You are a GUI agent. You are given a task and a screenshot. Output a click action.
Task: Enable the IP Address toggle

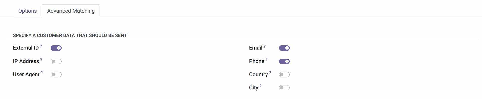pyautogui.click(x=56, y=61)
